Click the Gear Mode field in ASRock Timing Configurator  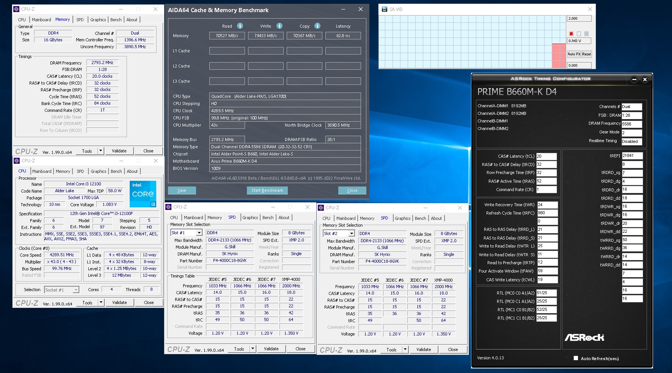(632, 133)
